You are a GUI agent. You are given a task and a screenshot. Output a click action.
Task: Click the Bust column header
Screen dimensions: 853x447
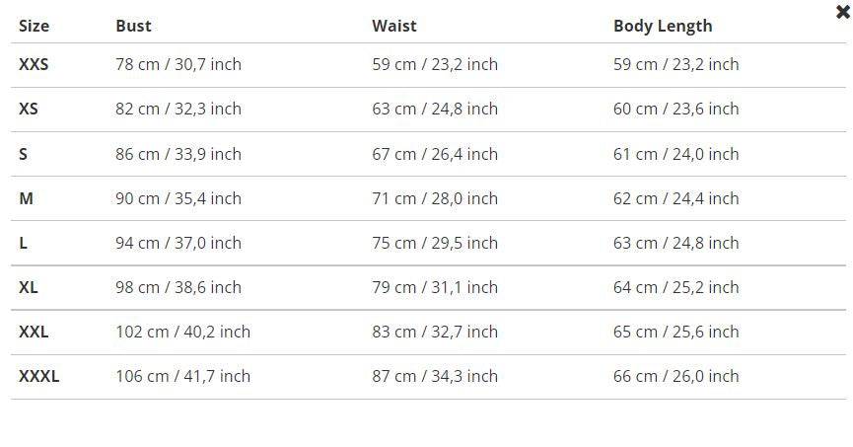[x=133, y=26]
